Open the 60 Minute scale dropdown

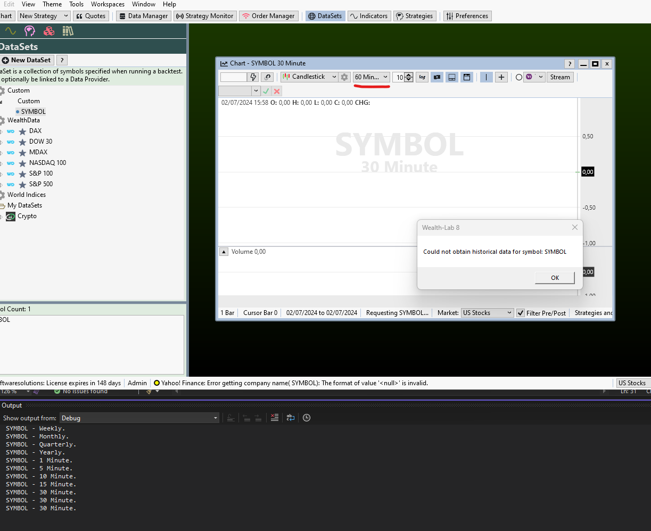372,77
